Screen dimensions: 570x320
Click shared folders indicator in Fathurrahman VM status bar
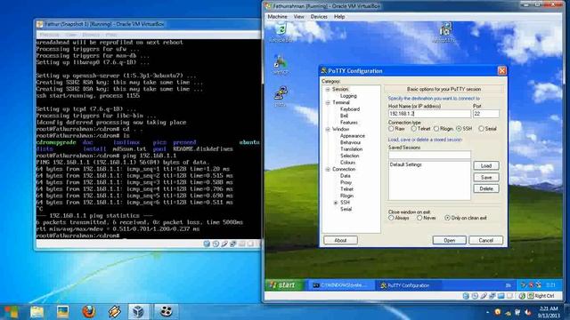(x=501, y=296)
